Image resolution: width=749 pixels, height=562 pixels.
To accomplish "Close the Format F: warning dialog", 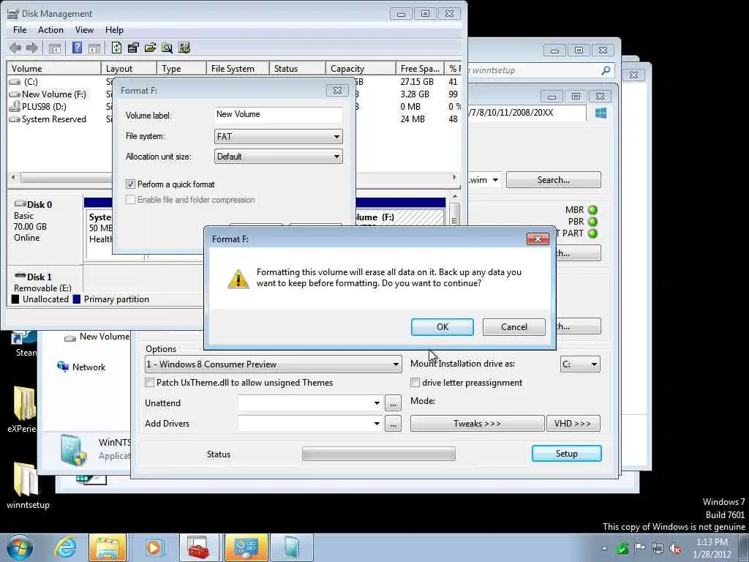I will pos(538,239).
